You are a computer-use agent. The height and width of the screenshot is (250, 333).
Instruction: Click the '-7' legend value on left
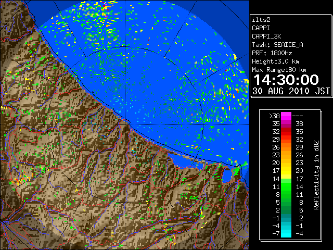276,234
